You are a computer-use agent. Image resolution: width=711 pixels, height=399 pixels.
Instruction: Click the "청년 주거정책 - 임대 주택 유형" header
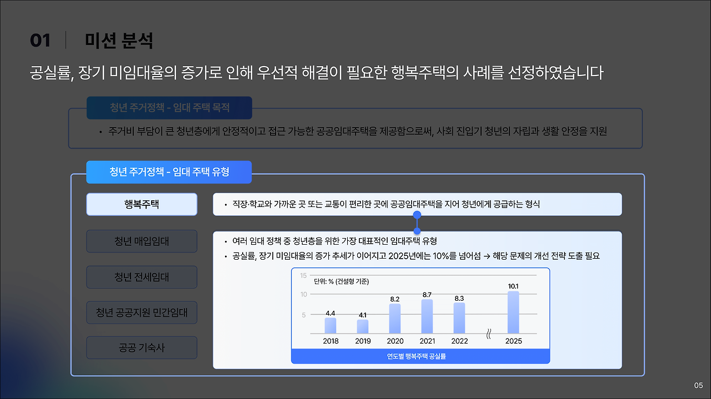pos(169,172)
